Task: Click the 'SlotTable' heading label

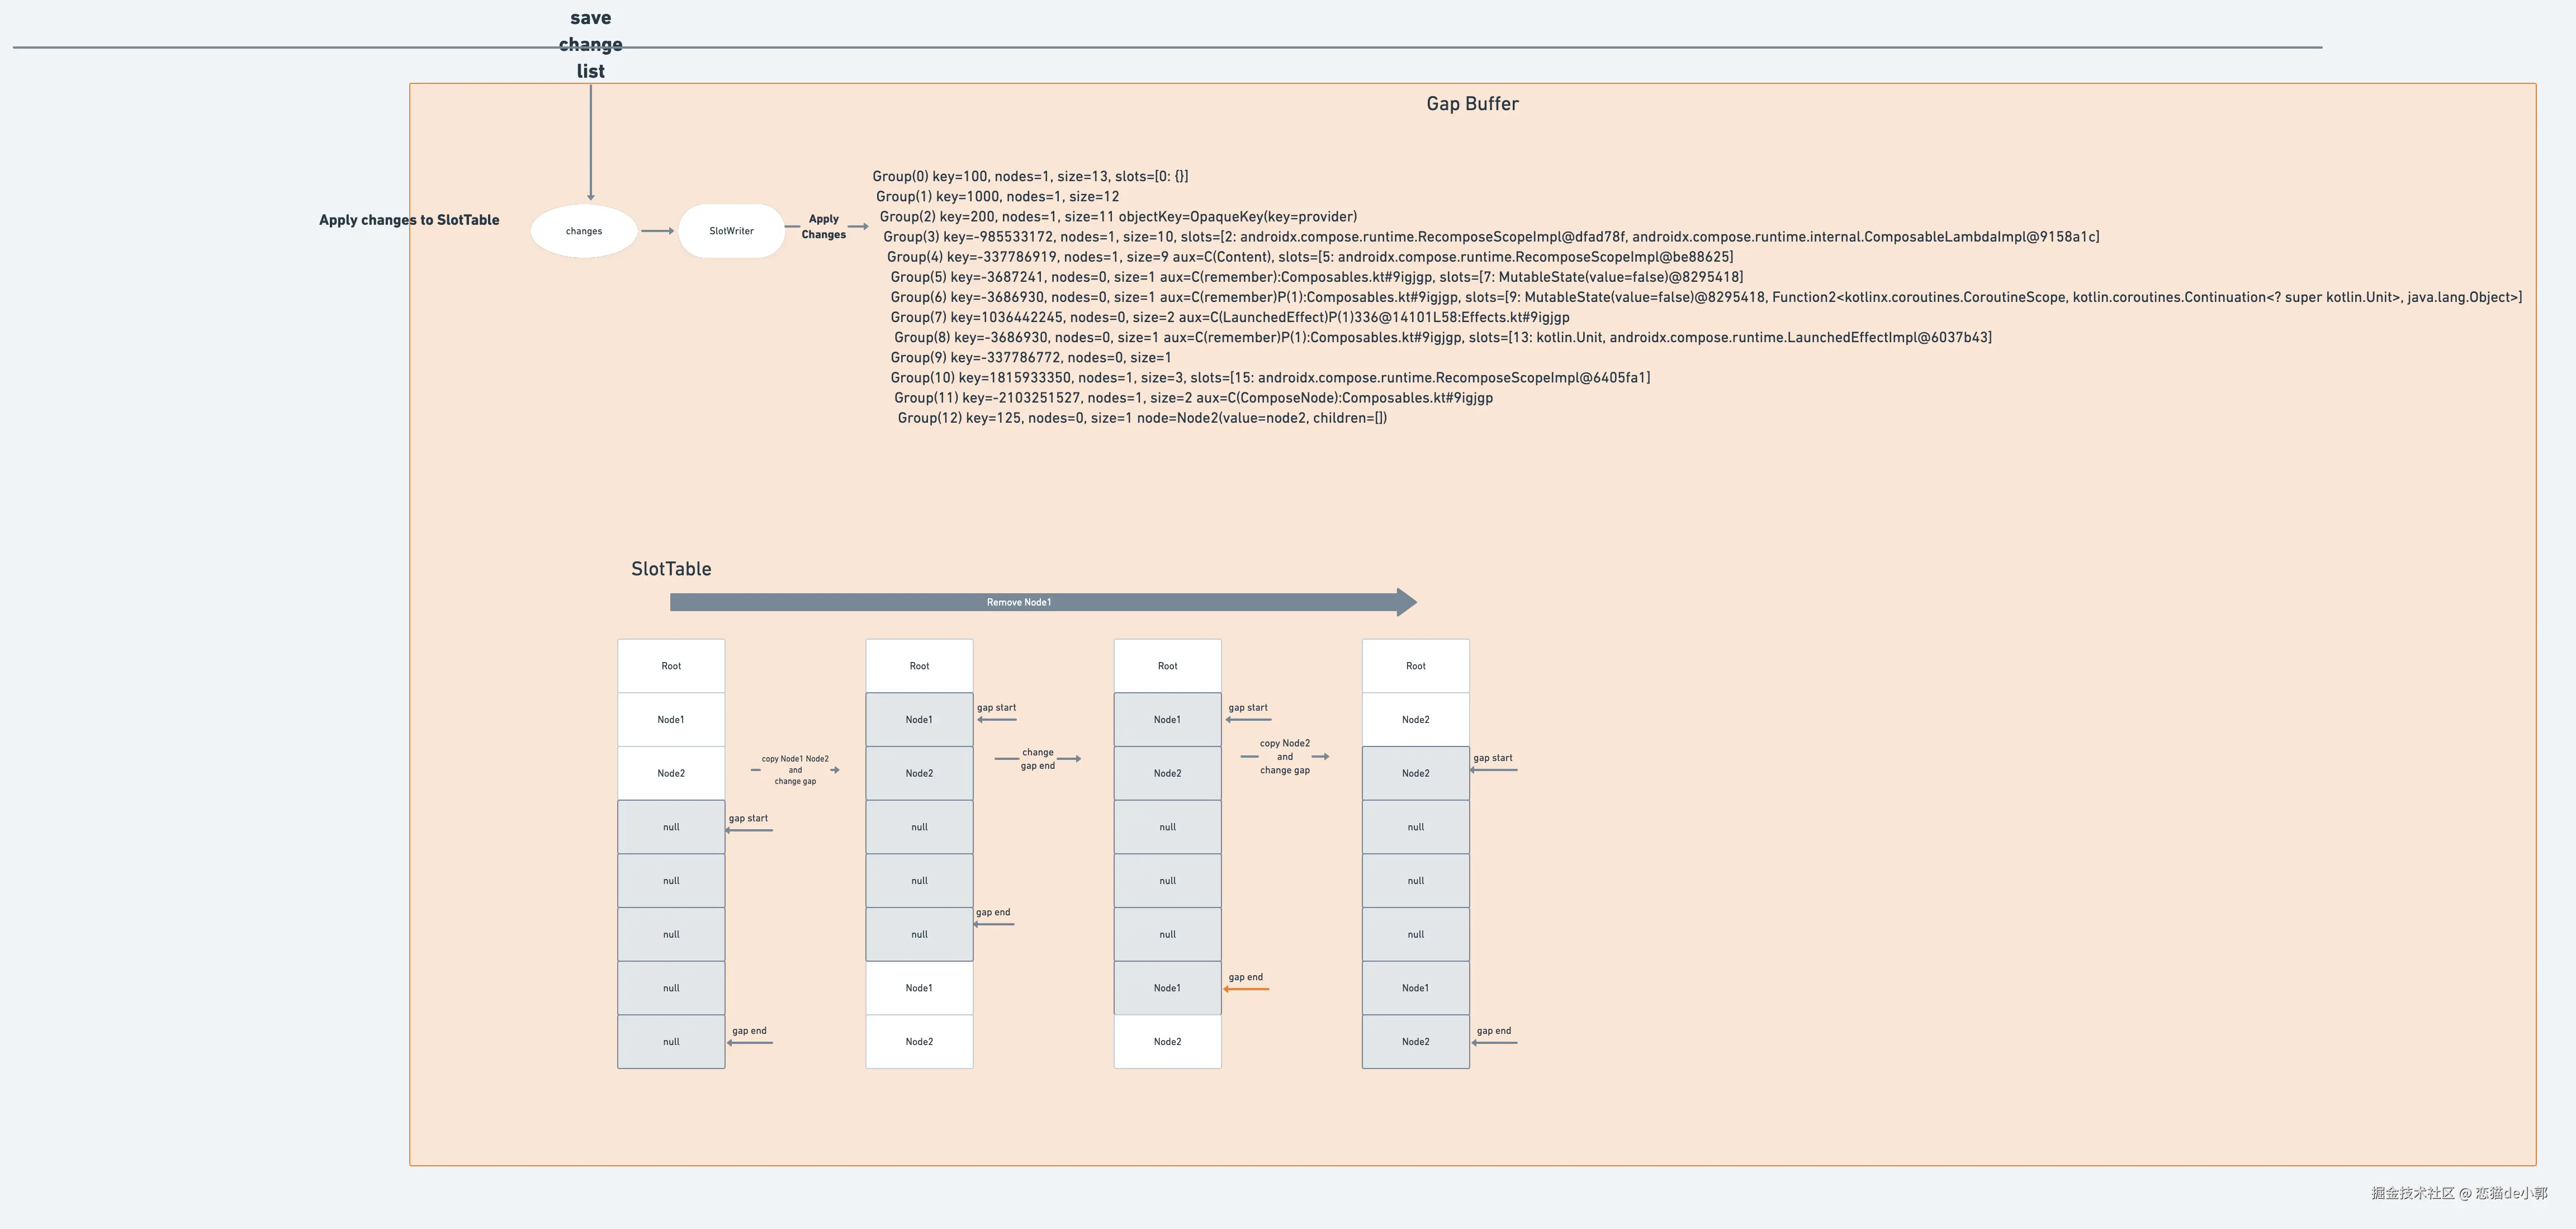Action: point(671,569)
